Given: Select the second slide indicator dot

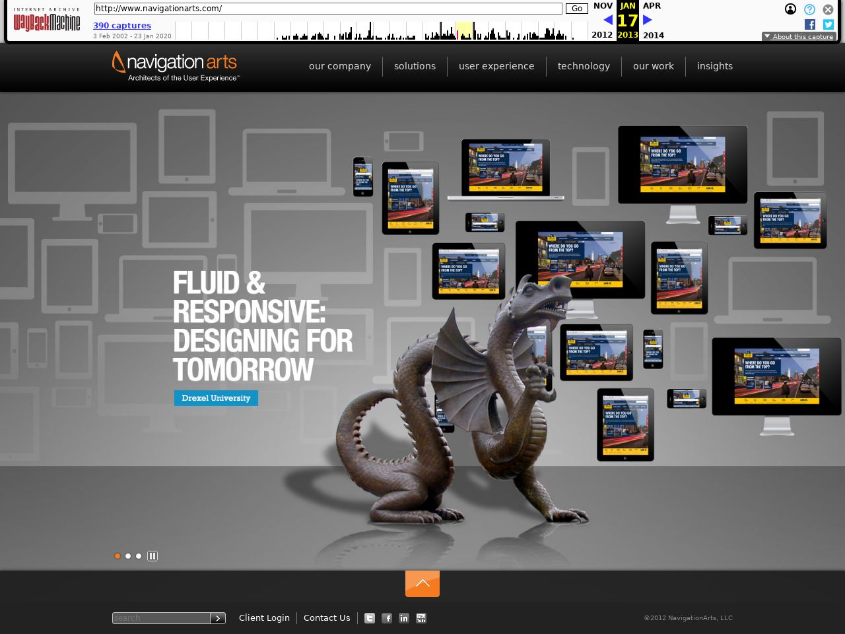Looking at the screenshot, I should pos(128,556).
